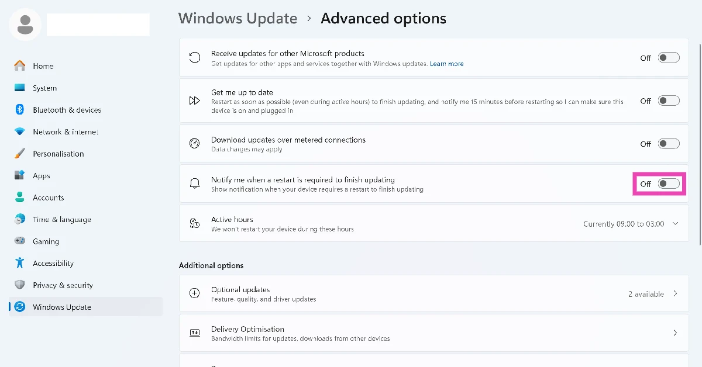
Task: Click the Time & language globe icon
Action: (19, 220)
